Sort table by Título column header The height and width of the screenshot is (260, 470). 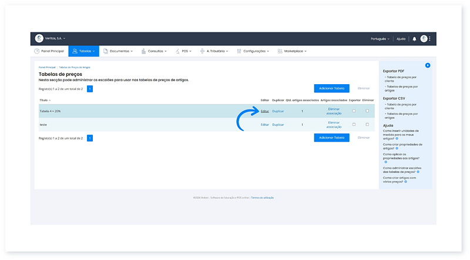45,101
